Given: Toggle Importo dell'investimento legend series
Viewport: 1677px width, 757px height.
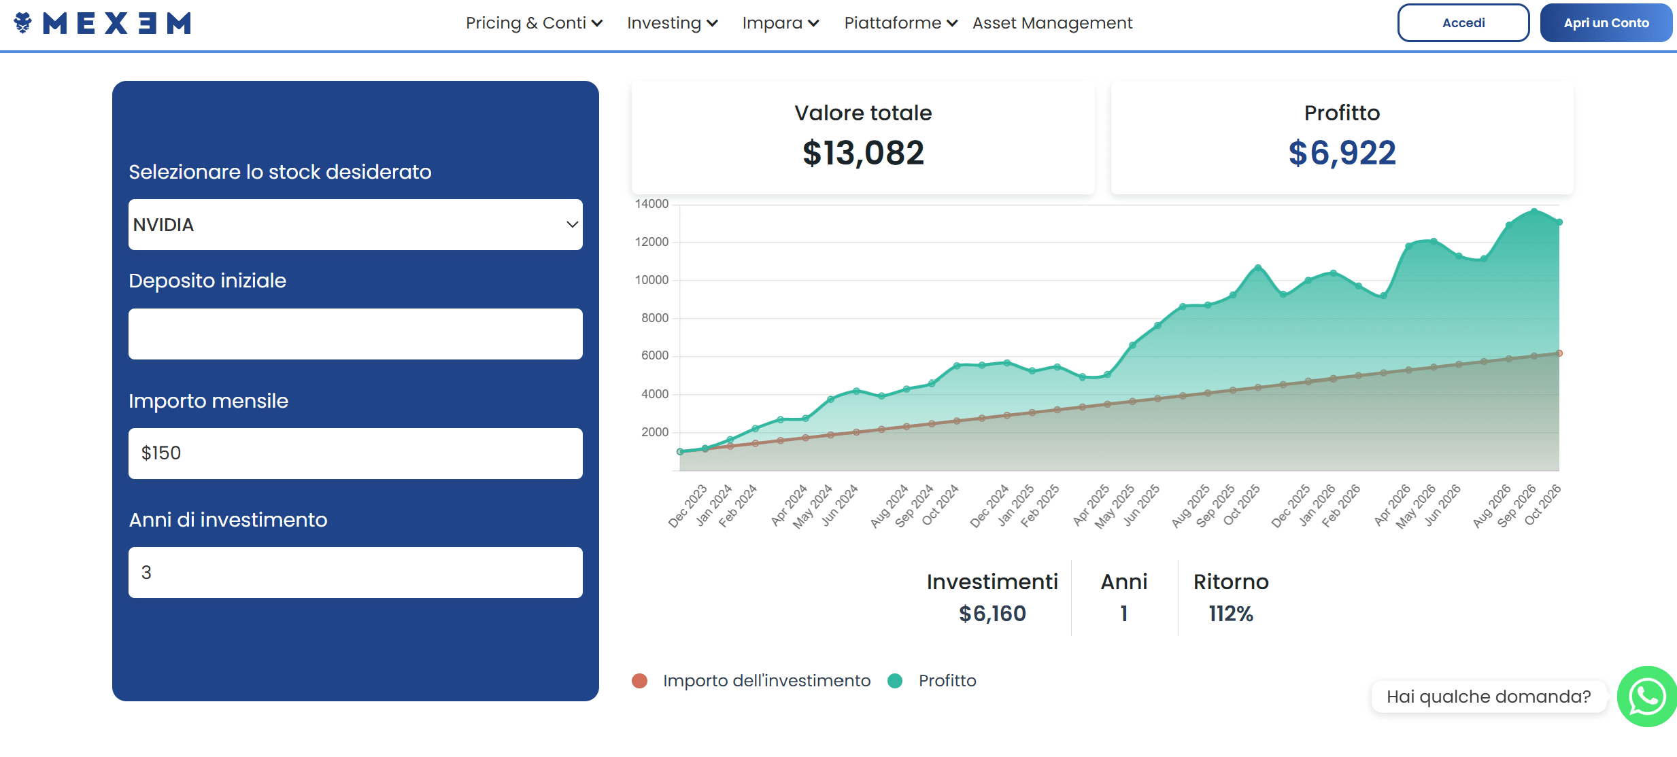Looking at the screenshot, I should [766, 680].
